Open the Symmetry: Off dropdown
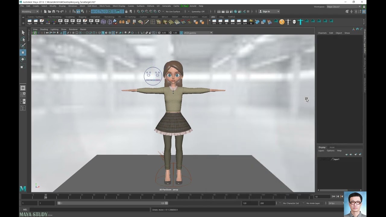 (199, 11)
